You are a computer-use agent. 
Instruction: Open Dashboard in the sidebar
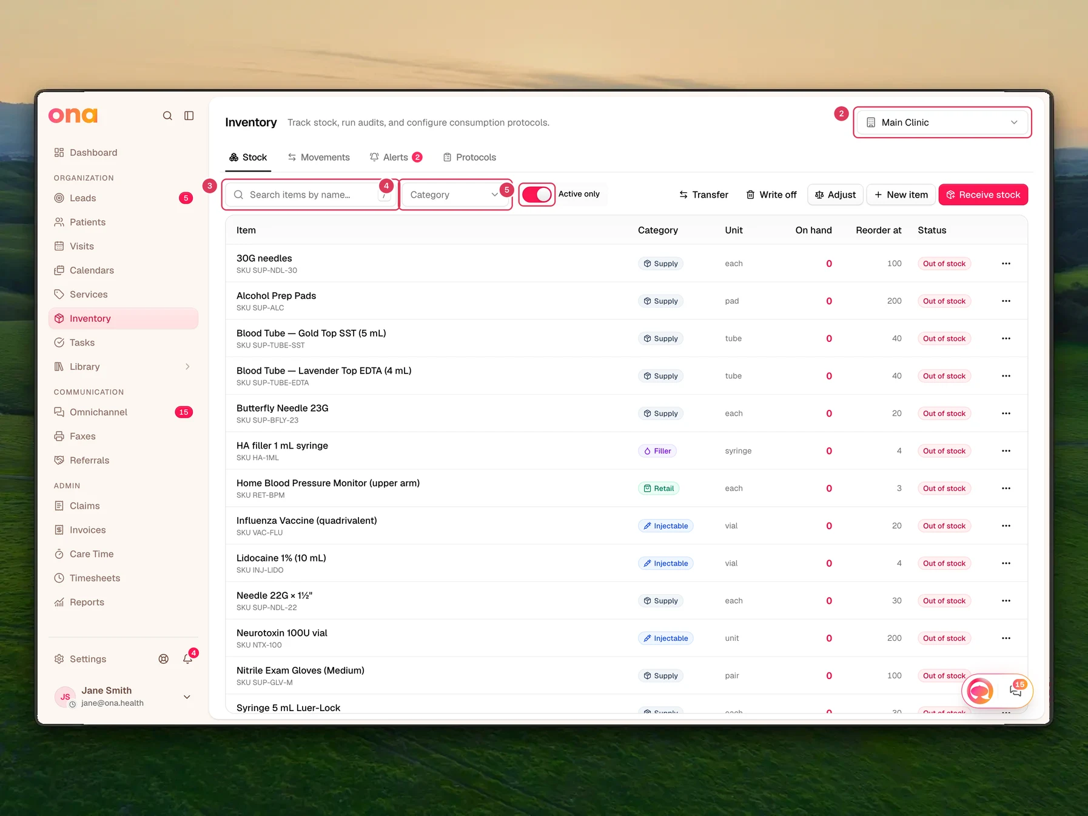click(x=123, y=153)
